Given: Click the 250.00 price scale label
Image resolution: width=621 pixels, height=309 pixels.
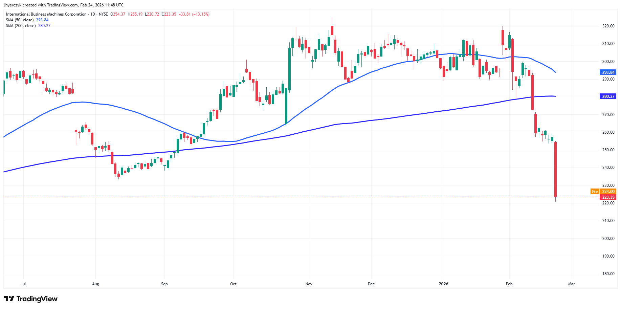Looking at the screenshot, I should click(608, 150).
